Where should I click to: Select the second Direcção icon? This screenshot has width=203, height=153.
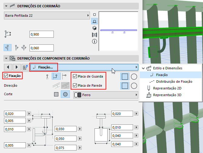coord(65,85)
